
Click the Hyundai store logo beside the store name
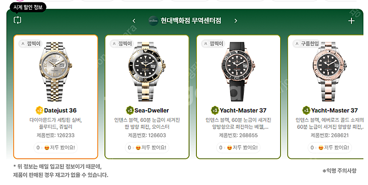point(153,21)
